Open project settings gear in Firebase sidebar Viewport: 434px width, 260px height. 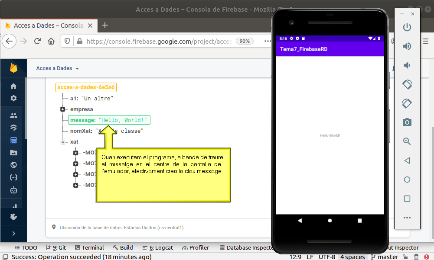click(13, 98)
